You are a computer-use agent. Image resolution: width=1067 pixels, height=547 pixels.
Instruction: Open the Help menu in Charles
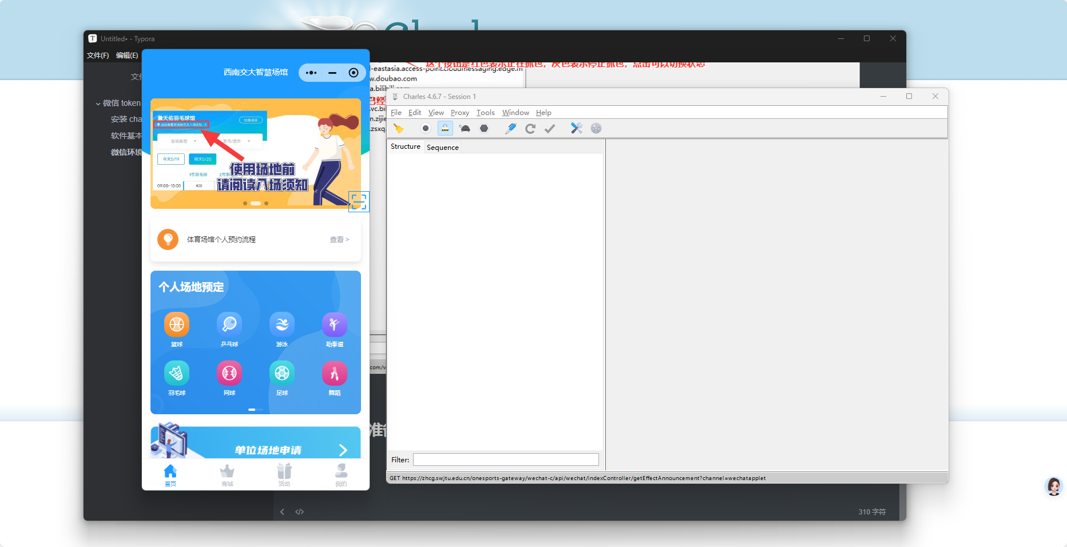click(x=544, y=113)
